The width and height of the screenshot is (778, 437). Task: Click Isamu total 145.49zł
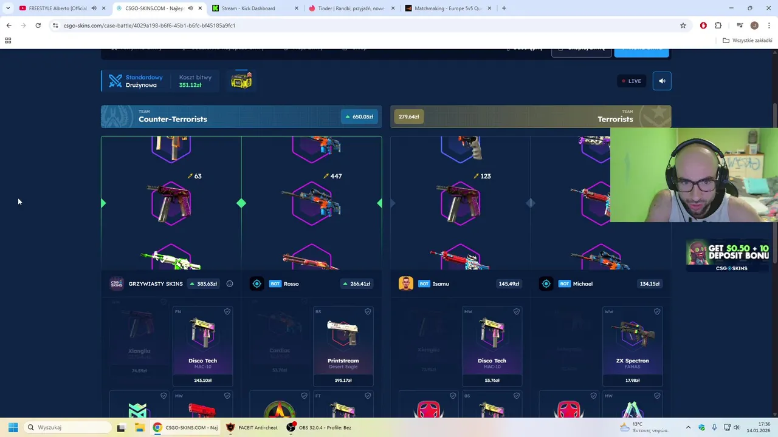point(509,283)
